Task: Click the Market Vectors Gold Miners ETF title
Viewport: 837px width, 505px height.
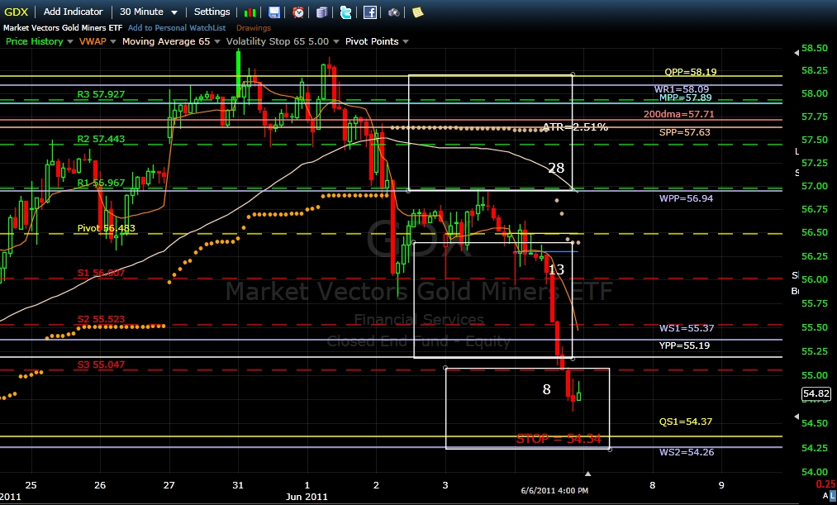Action: click(x=63, y=28)
